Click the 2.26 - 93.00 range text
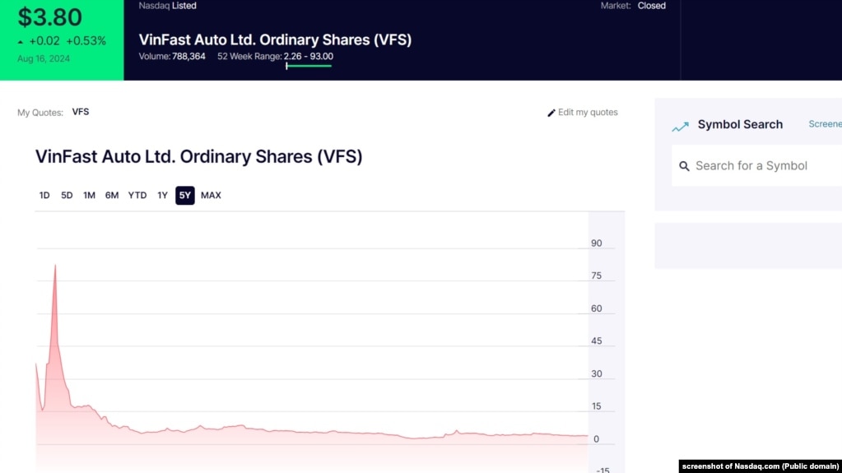842x473 pixels. tap(308, 57)
